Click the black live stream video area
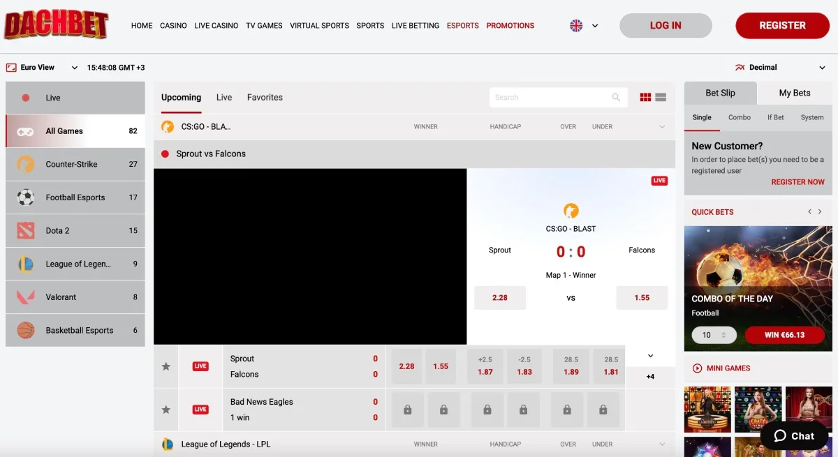This screenshot has width=838, height=457. click(310, 256)
